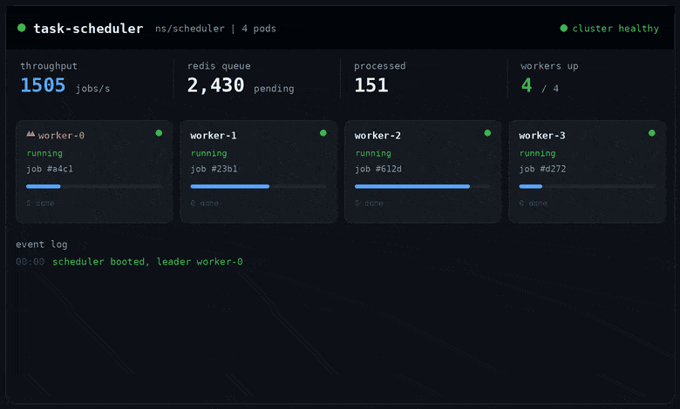Screen dimensions: 680x409
Task: Click the worker-2 card name
Action: click(x=377, y=136)
